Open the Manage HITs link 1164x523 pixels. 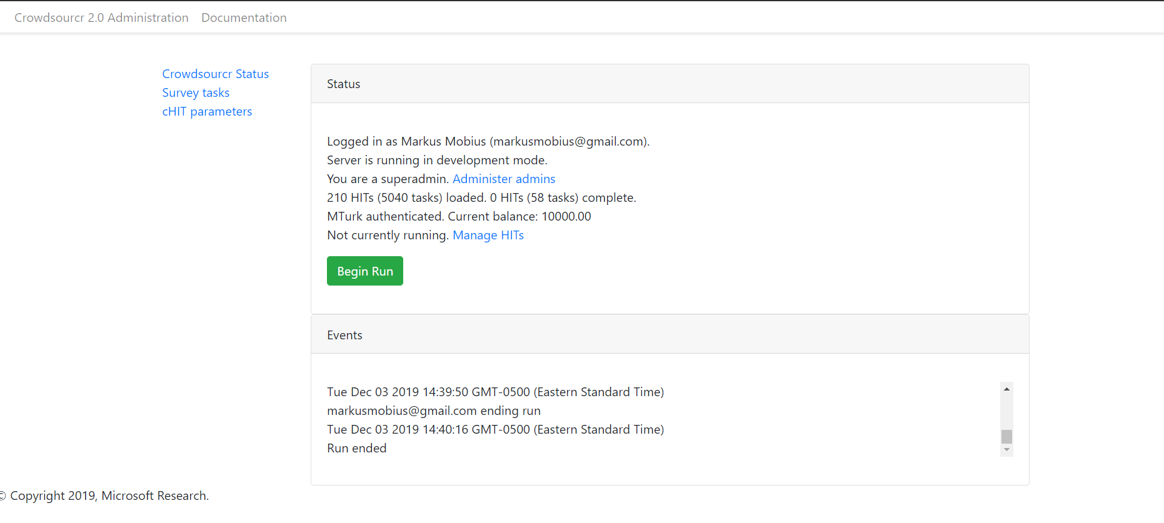click(x=488, y=235)
